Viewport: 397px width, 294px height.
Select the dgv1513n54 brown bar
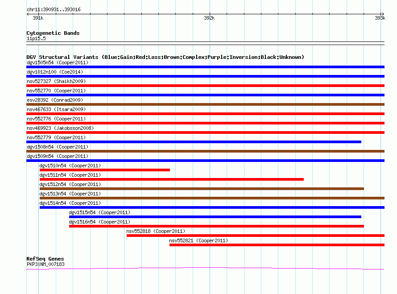[x=212, y=198]
